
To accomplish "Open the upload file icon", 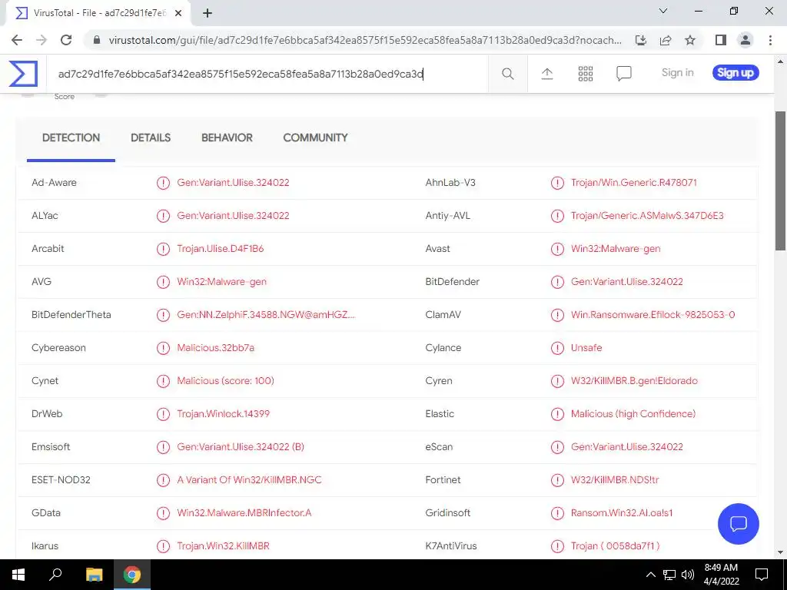I will click(x=547, y=74).
